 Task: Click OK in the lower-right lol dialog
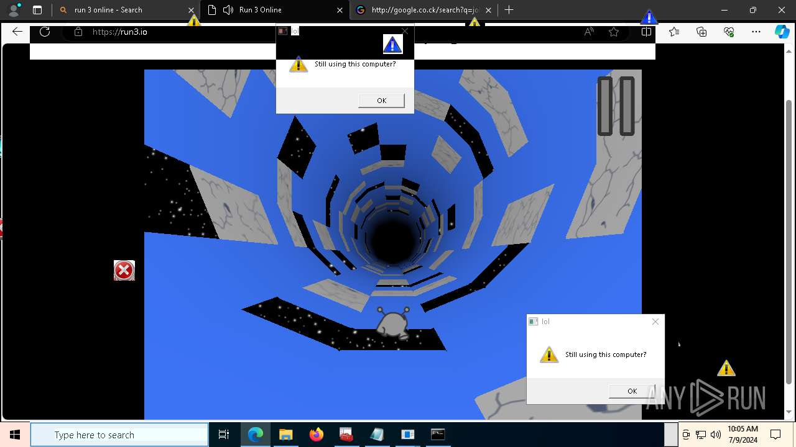pyautogui.click(x=632, y=391)
